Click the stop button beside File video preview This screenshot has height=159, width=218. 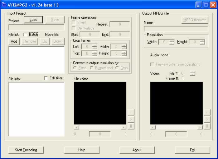[x=131, y=112]
